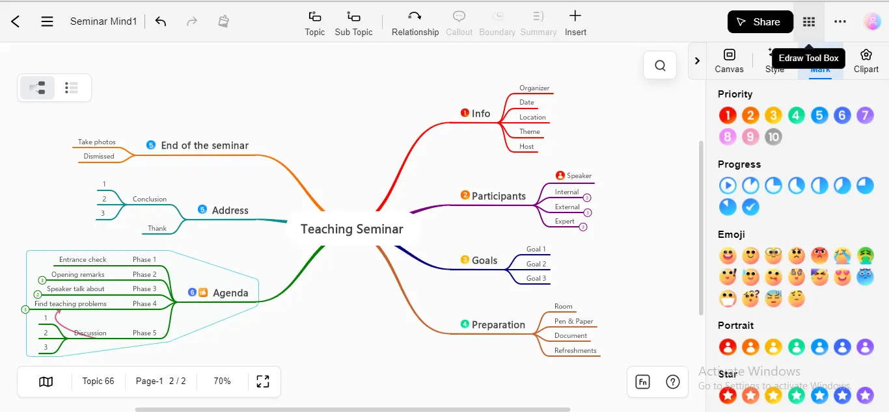Open the three-dot more options menu
The width and height of the screenshot is (889, 412).
[x=840, y=21]
